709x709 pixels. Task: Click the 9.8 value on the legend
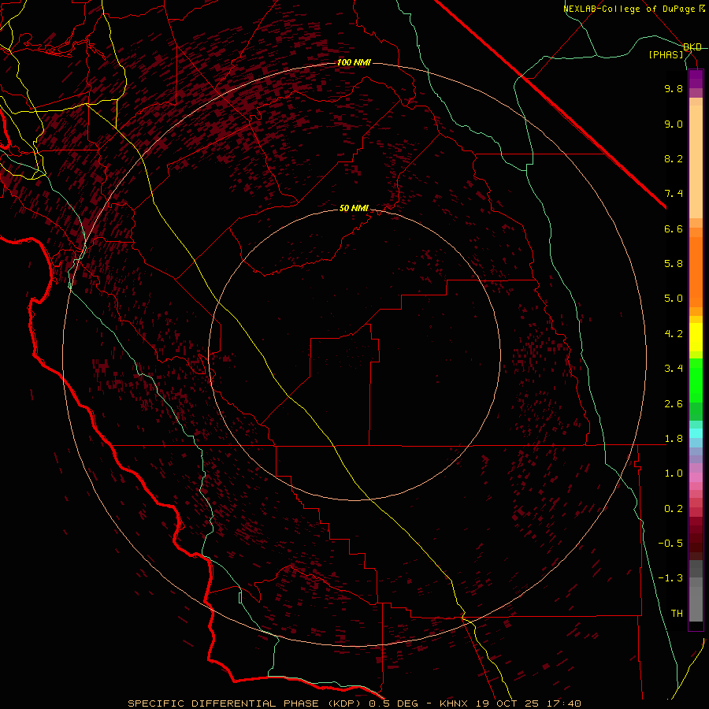point(673,89)
